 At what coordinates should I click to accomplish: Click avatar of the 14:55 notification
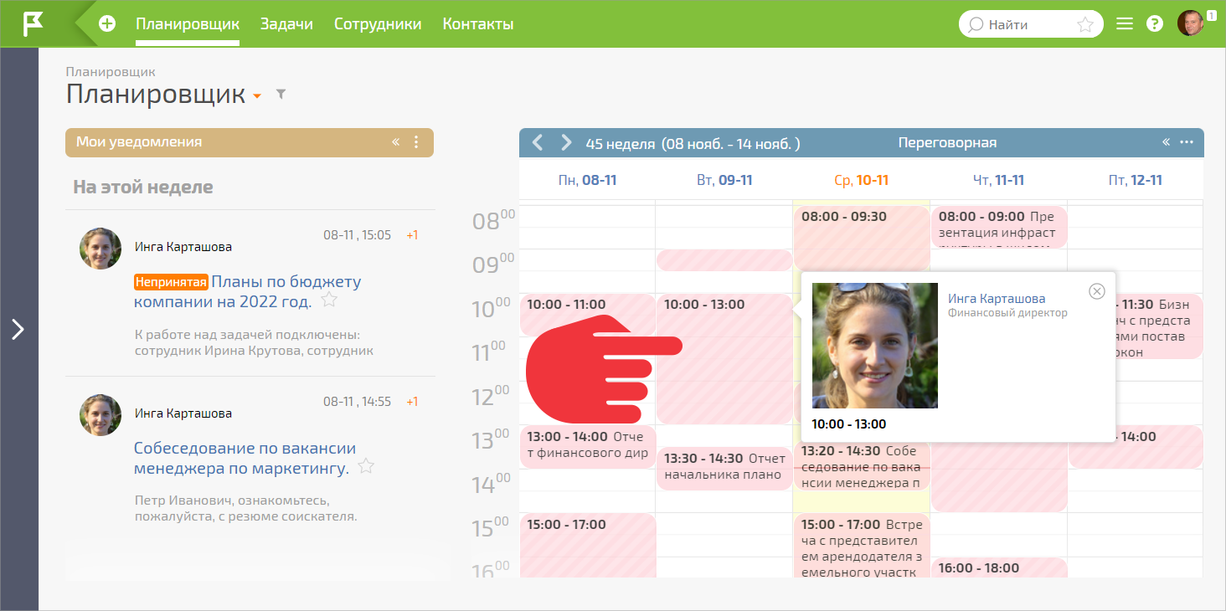100,415
